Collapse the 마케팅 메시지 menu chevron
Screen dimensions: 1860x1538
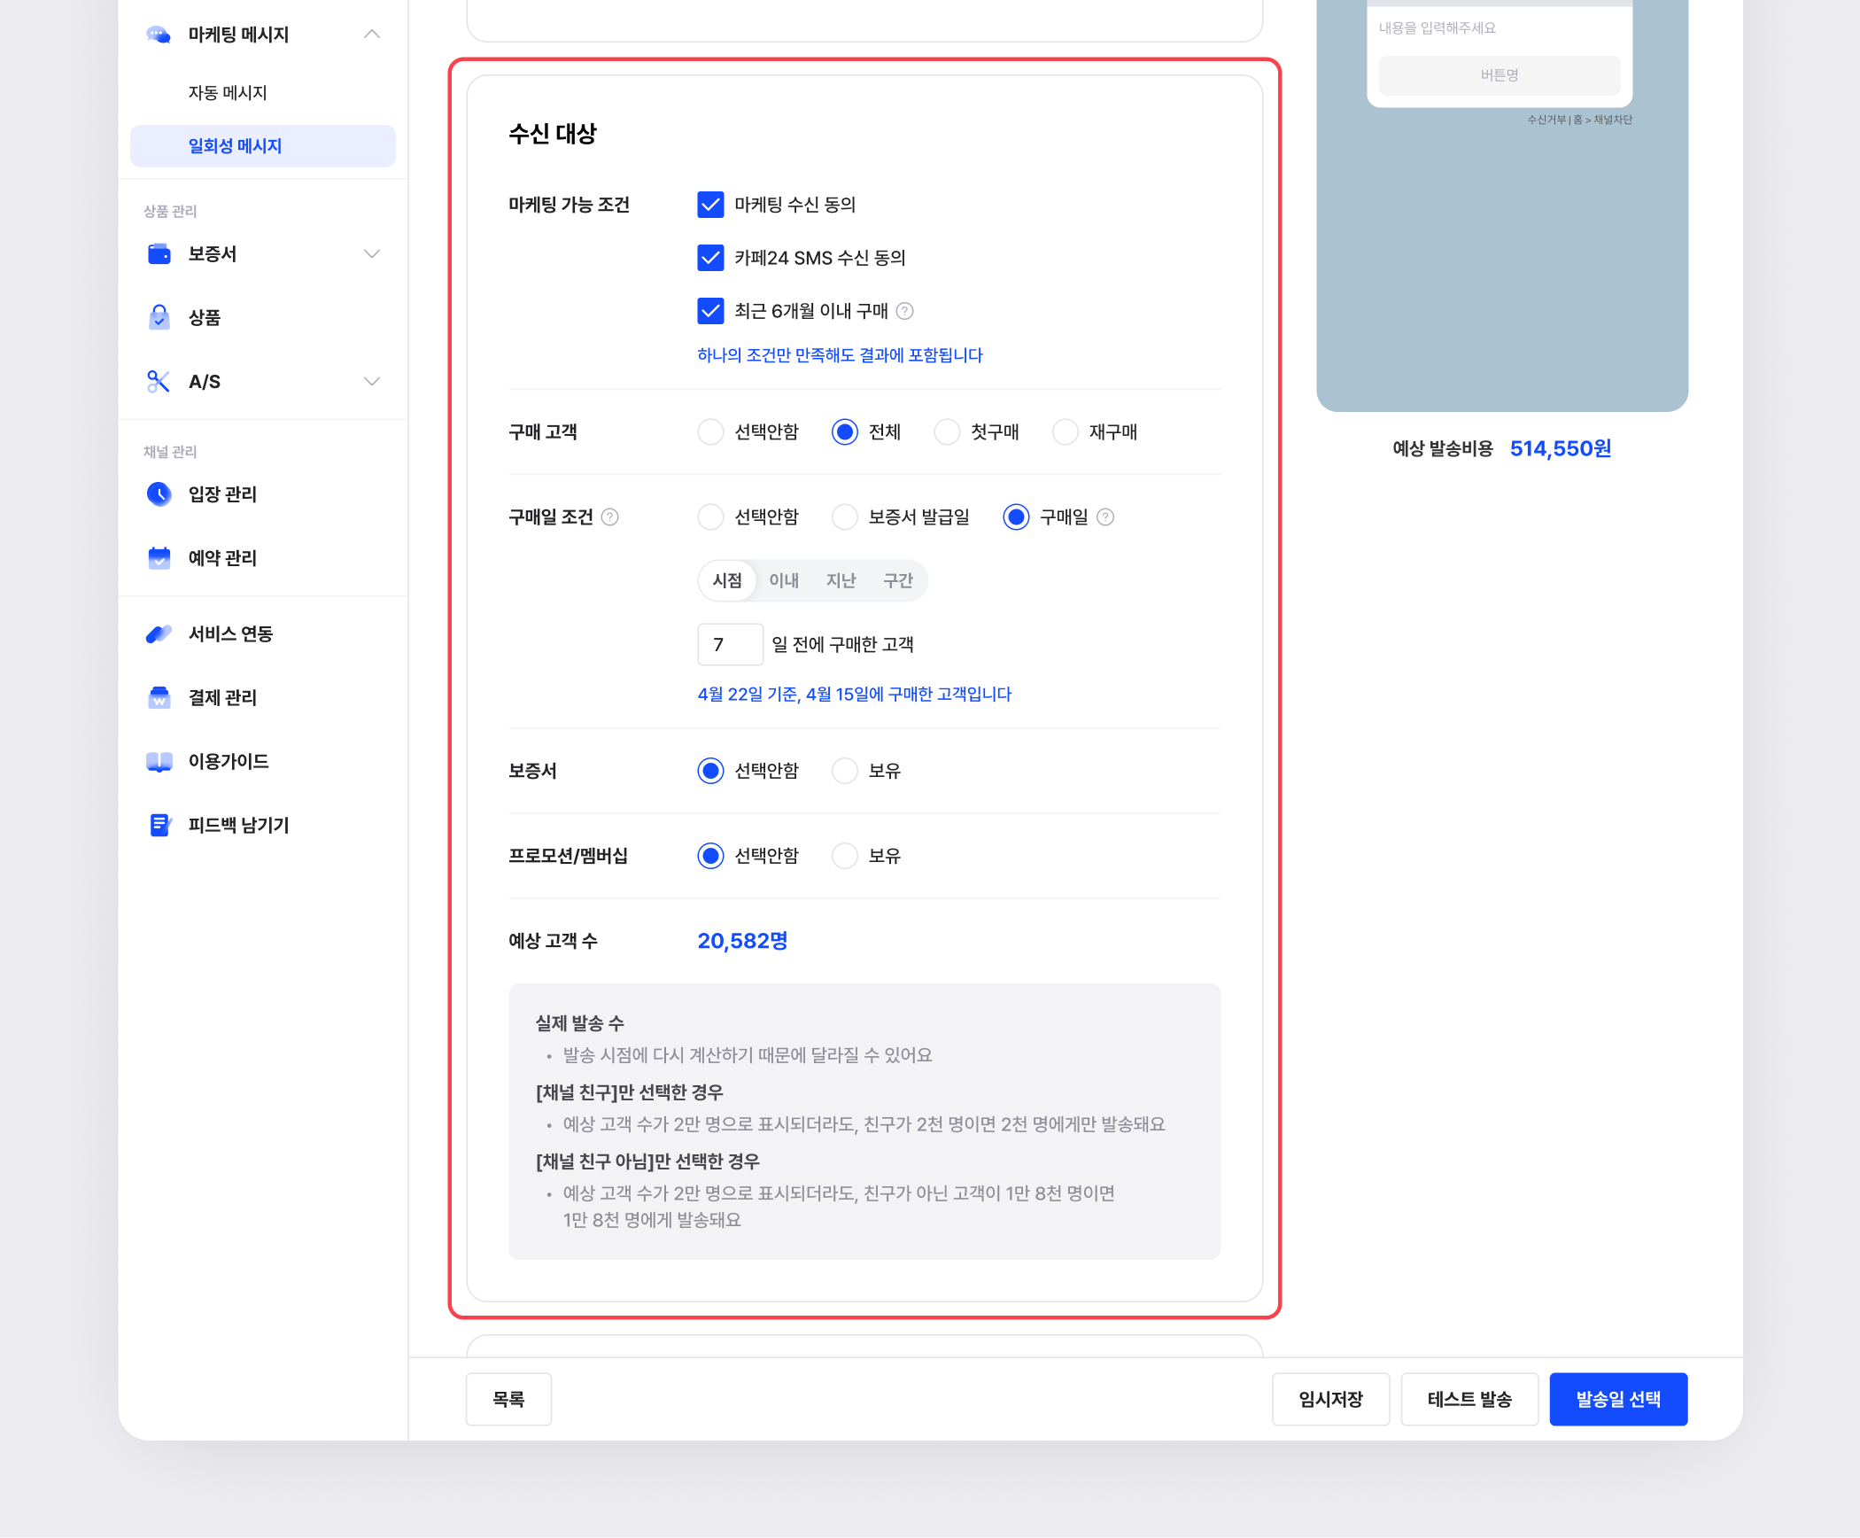(x=372, y=35)
